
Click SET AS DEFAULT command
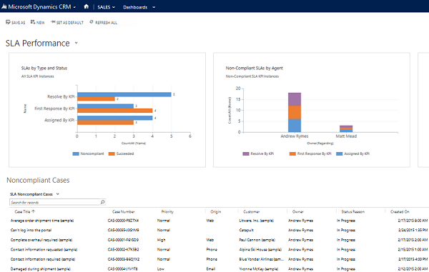pyautogui.click(x=67, y=22)
